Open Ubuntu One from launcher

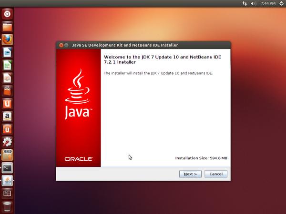pyautogui.click(x=7, y=104)
